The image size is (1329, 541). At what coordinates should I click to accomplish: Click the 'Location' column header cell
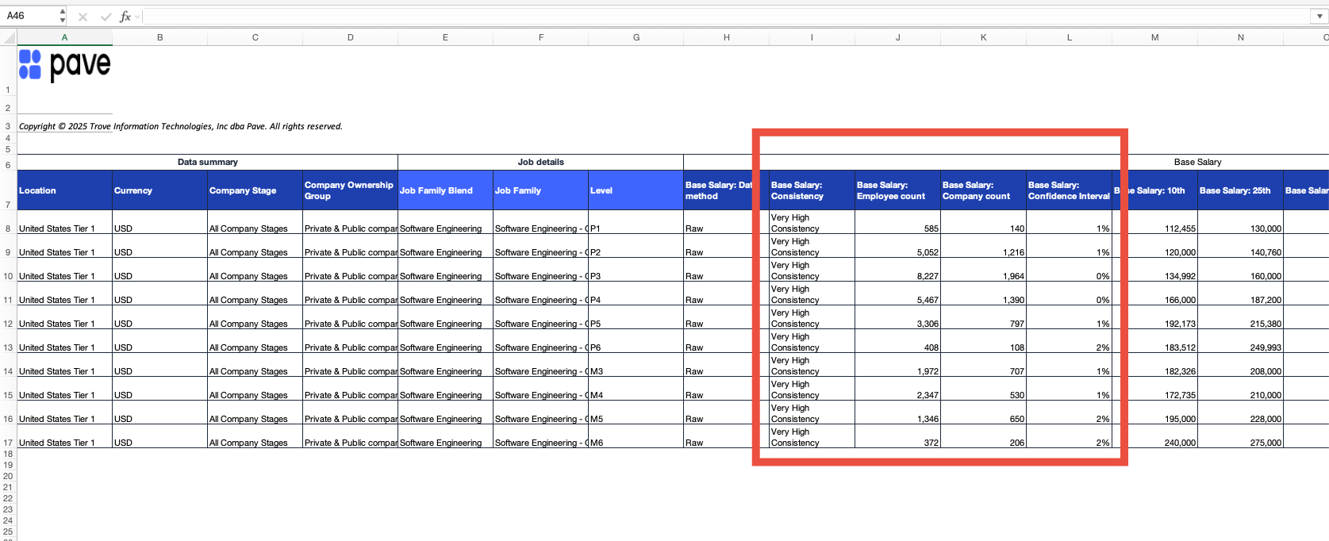click(x=65, y=190)
